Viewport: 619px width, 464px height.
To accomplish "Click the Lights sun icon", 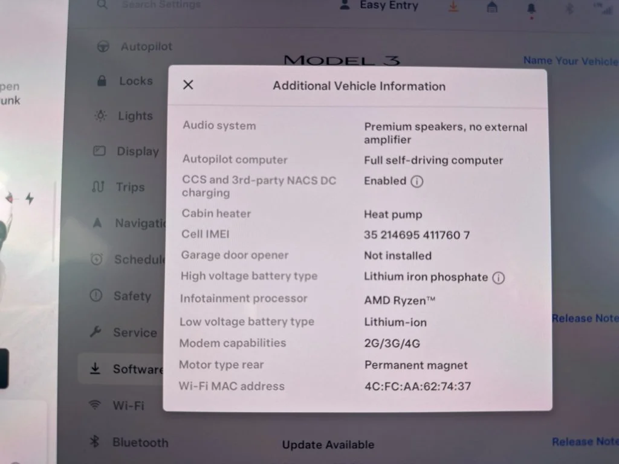I will 101,115.
